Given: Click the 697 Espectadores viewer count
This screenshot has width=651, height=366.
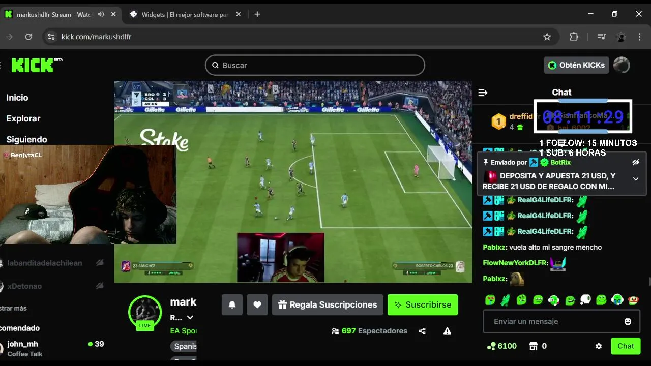Looking at the screenshot, I should pos(369,331).
